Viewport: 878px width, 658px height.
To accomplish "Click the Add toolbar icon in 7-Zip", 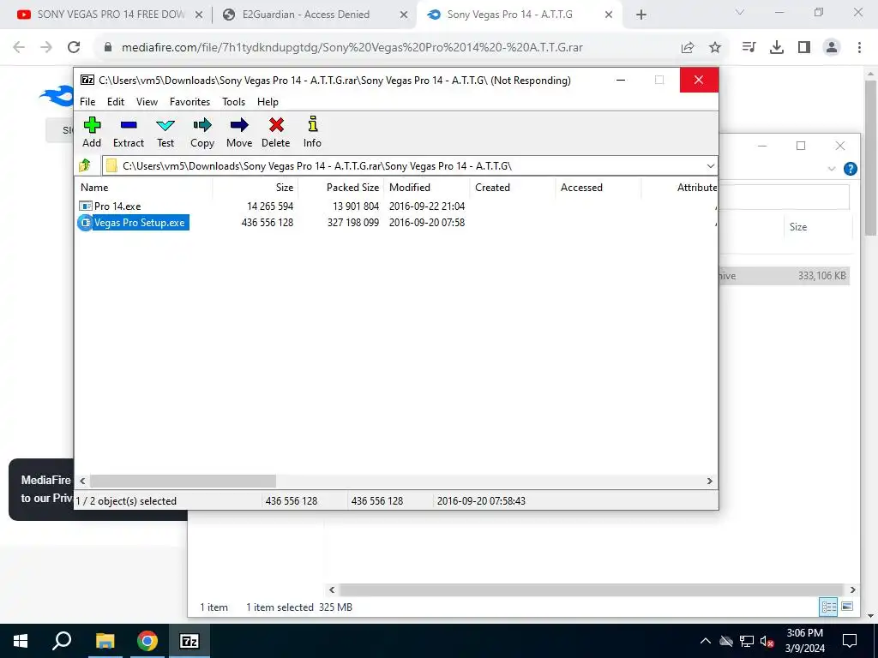I will (92, 133).
